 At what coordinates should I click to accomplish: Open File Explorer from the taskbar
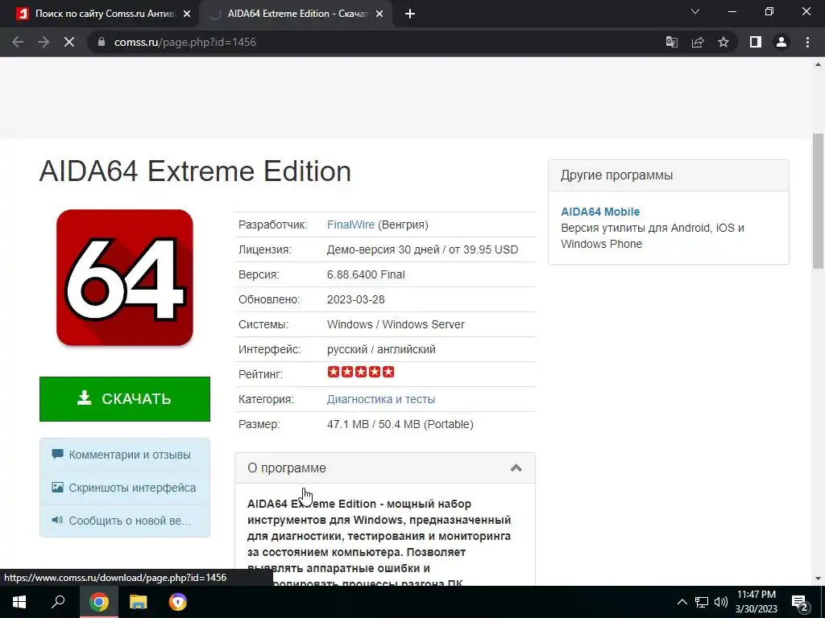click(139, 602)
